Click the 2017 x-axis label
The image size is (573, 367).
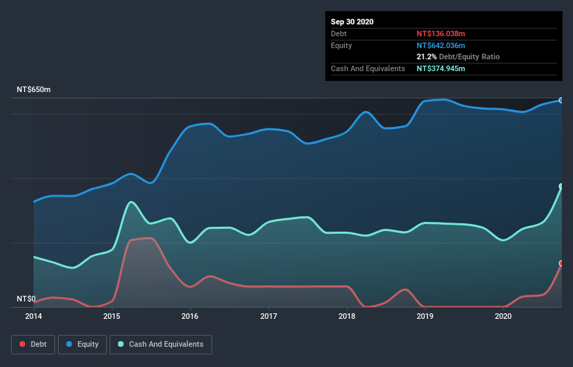pyautogui.click(x=269, y=316)
